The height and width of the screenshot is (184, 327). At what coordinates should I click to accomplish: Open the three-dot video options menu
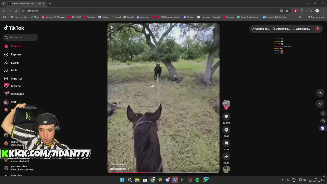coord(215,27)
